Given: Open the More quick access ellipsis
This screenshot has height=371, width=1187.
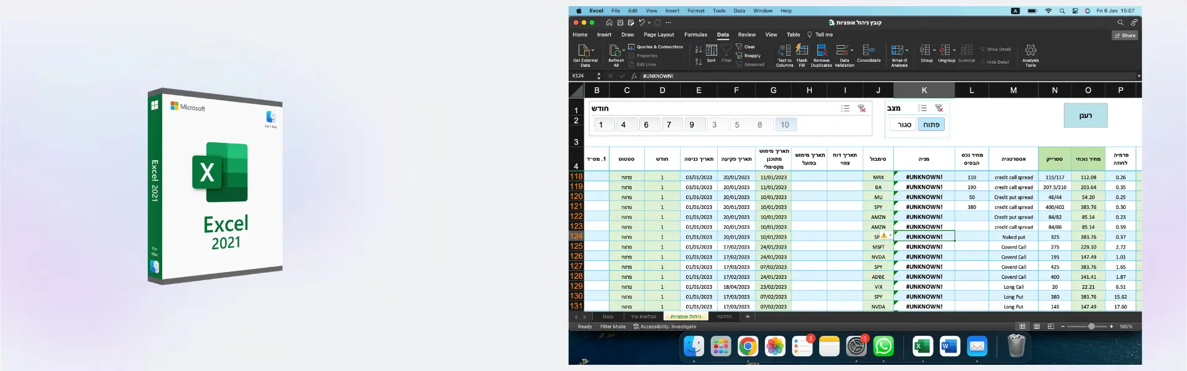Looking at the screenshot, I should click(x=668, y=23).
